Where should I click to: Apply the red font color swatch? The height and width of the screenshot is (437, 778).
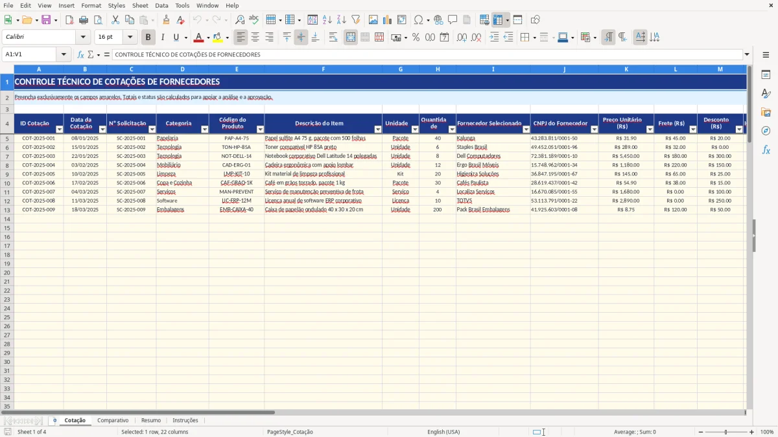coord(199,38)
